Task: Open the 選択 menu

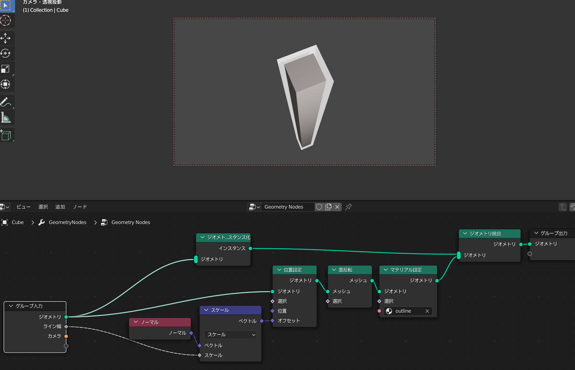Action: pos(43,207)
